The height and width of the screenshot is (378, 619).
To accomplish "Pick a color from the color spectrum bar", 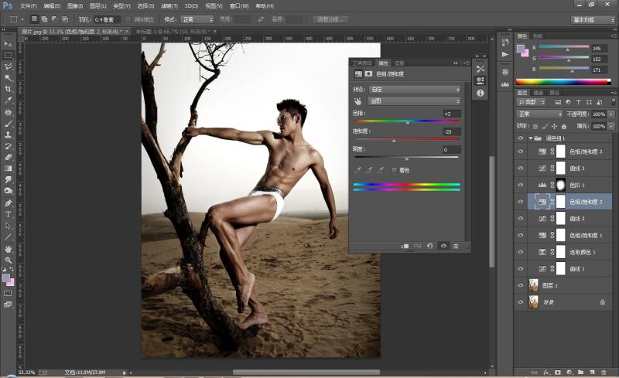I will click(x=563, y=82).
